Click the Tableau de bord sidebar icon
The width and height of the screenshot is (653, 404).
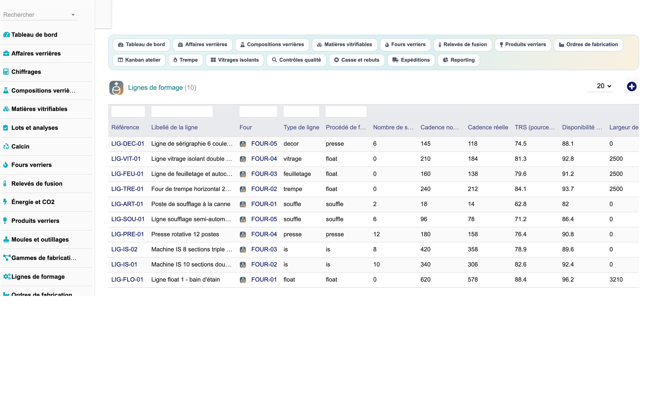[x=6, y=35]
